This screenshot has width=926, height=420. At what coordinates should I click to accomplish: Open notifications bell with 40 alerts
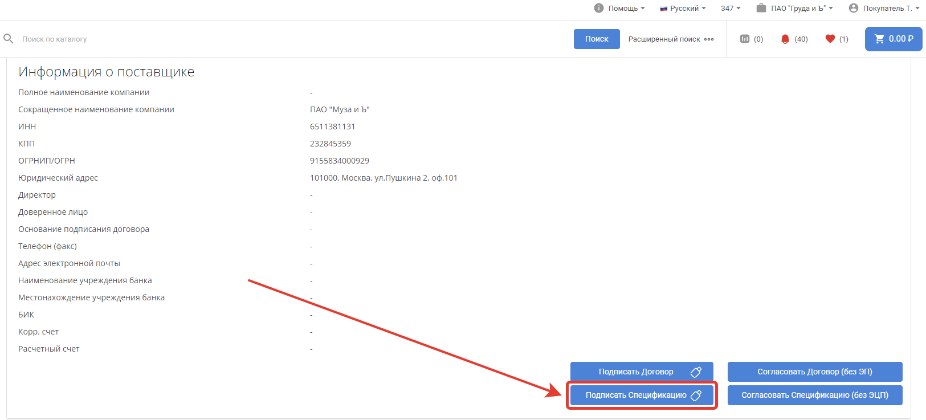pyautogui.click(x=785, y=39)
